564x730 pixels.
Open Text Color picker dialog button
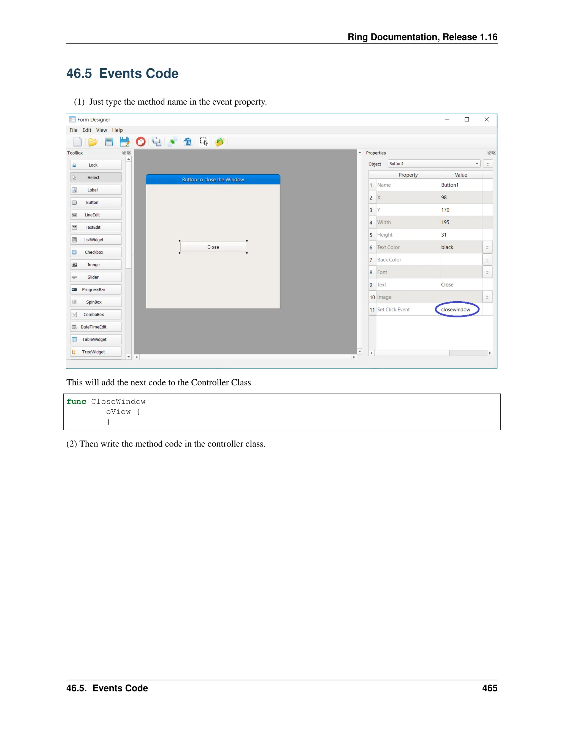click(x=487, y=247)
